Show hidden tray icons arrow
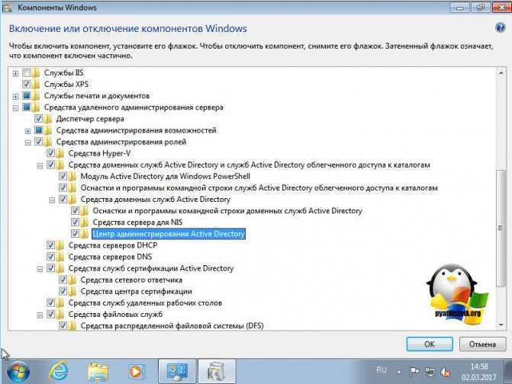This screenshot has width=512, height=384. [399, 371]
